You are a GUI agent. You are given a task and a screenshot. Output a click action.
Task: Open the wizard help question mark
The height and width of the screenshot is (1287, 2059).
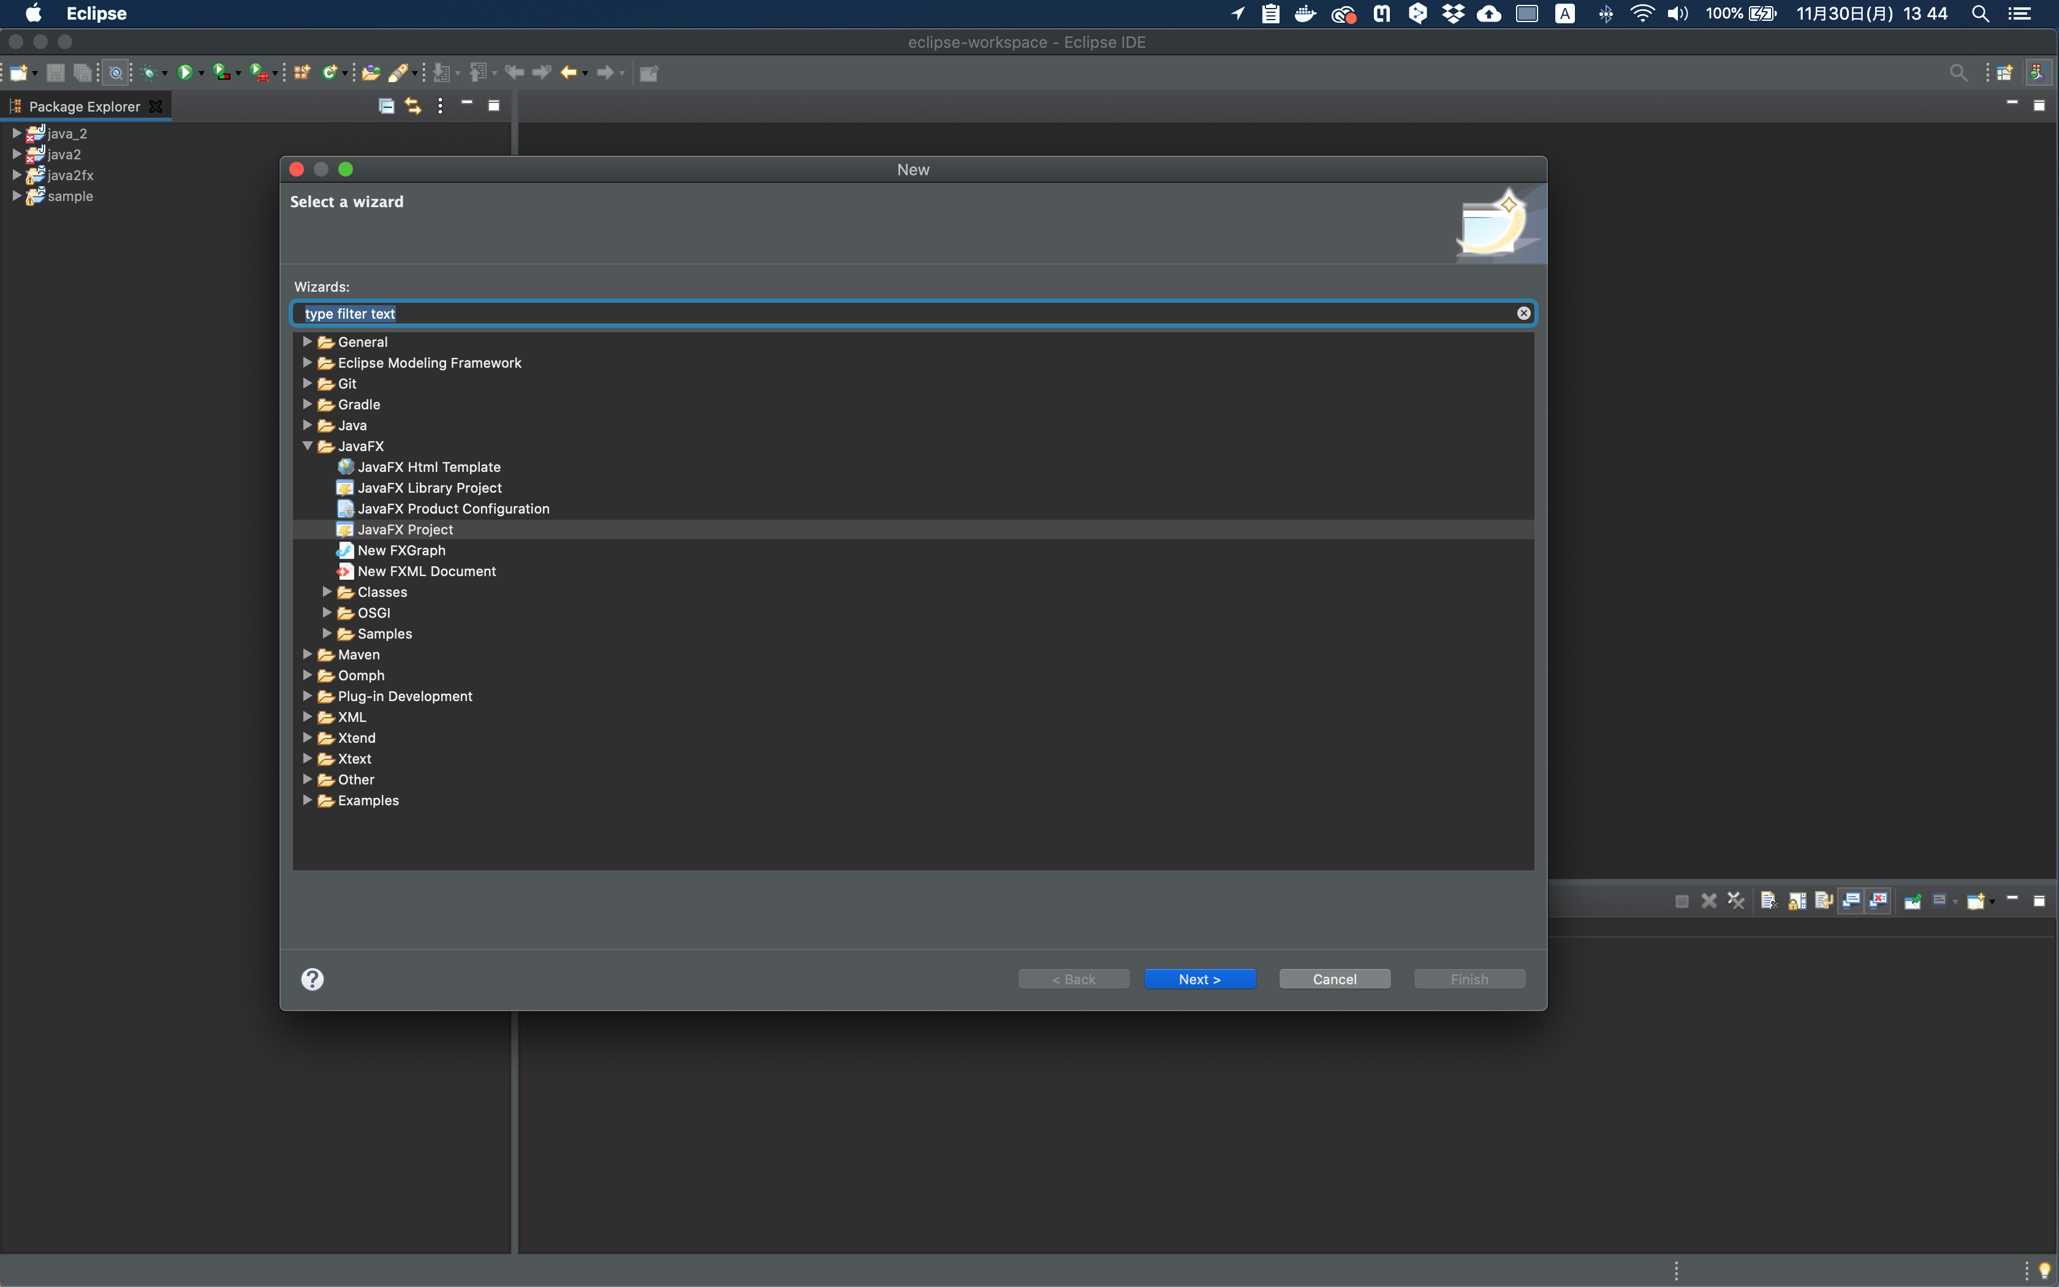pos(313,979)
